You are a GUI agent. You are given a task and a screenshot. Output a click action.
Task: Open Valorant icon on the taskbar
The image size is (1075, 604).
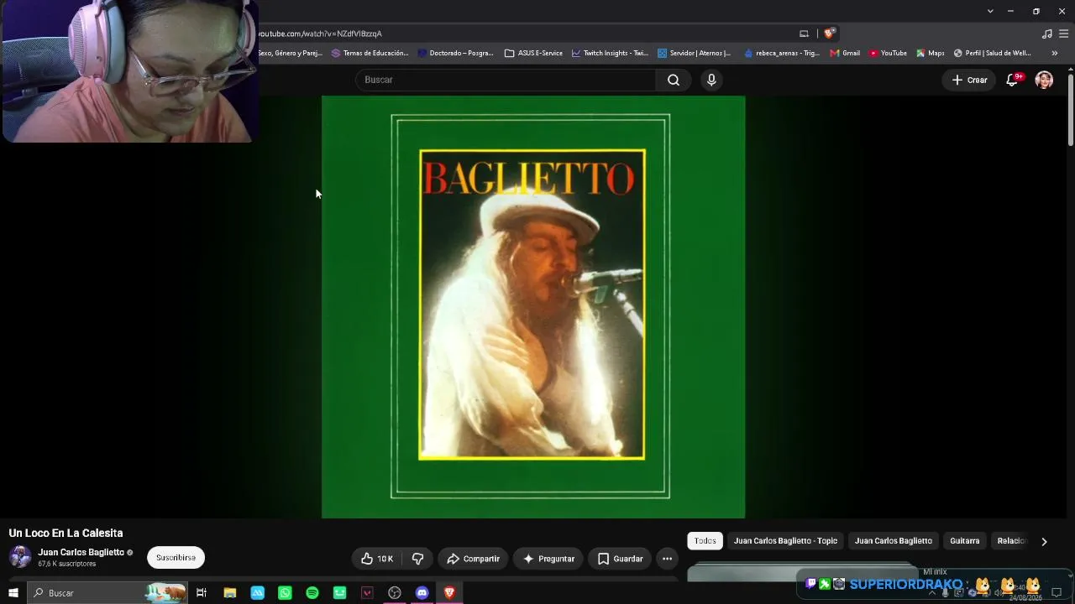coord(367,593)
